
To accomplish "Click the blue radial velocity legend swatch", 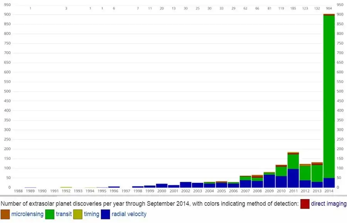I will point(105,214).
